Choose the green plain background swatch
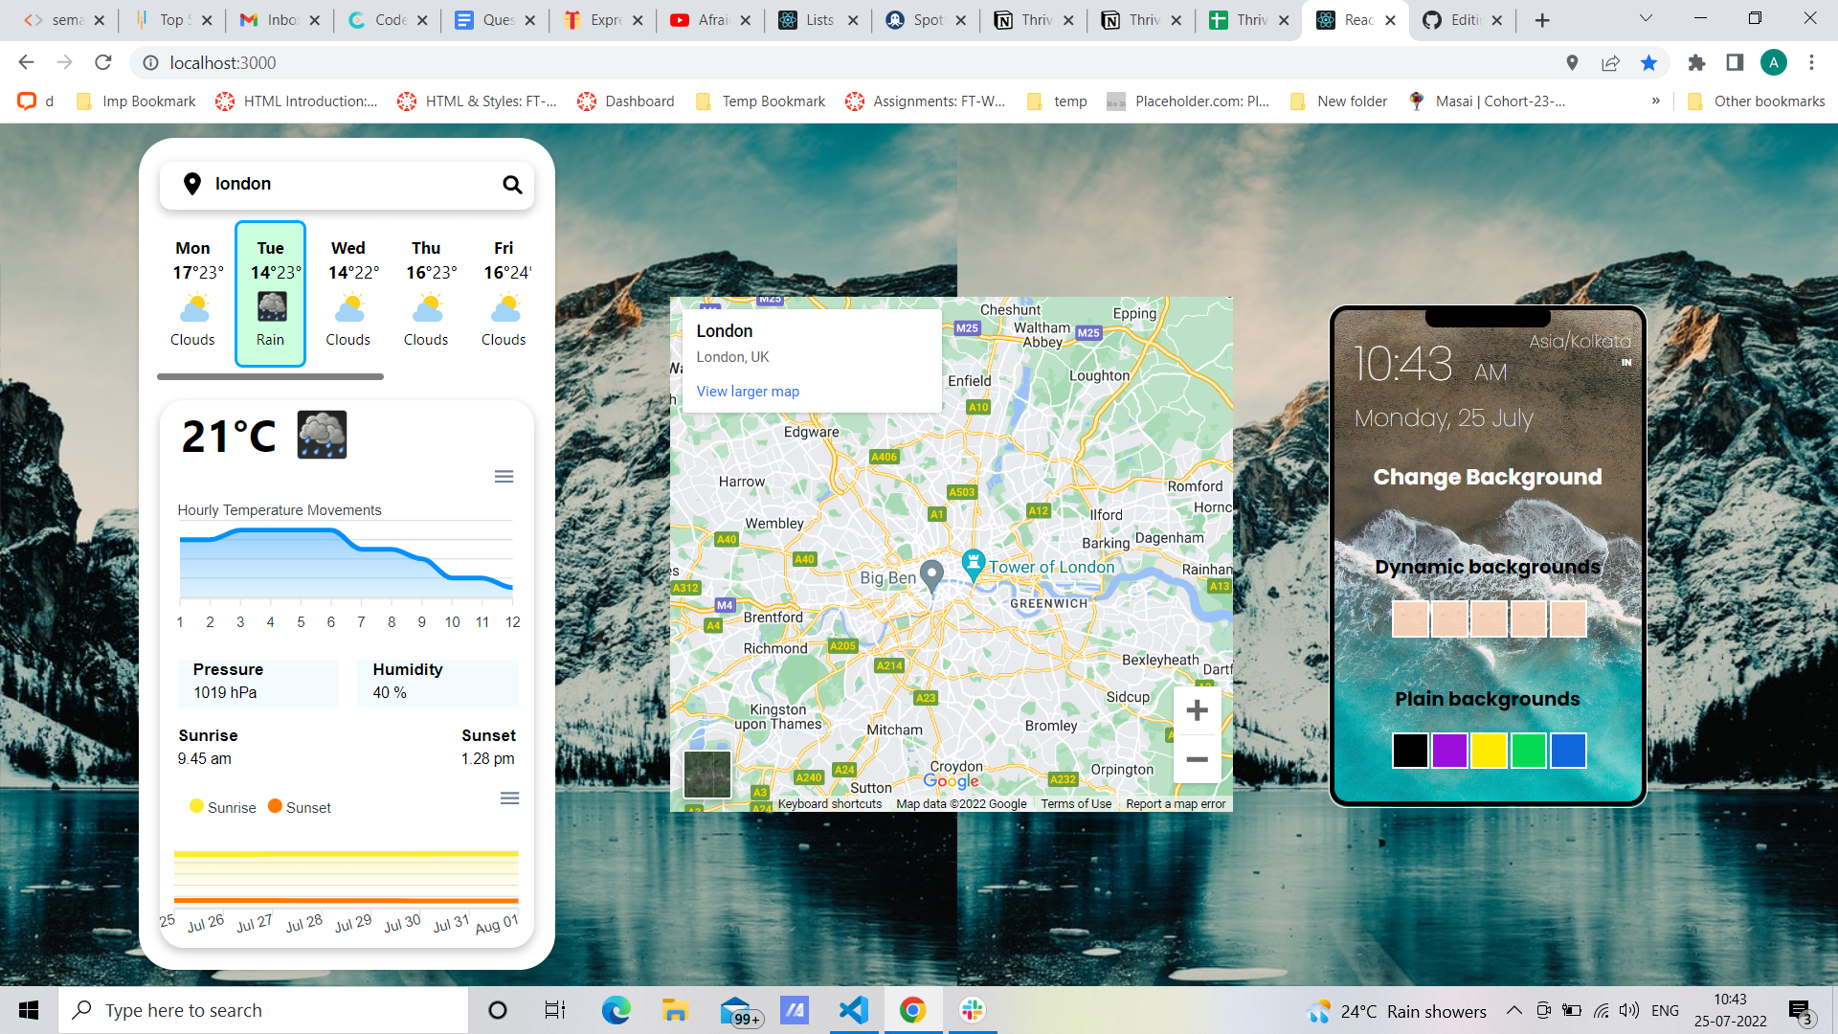1838x1034 pixels. [x=1529, y=751]
